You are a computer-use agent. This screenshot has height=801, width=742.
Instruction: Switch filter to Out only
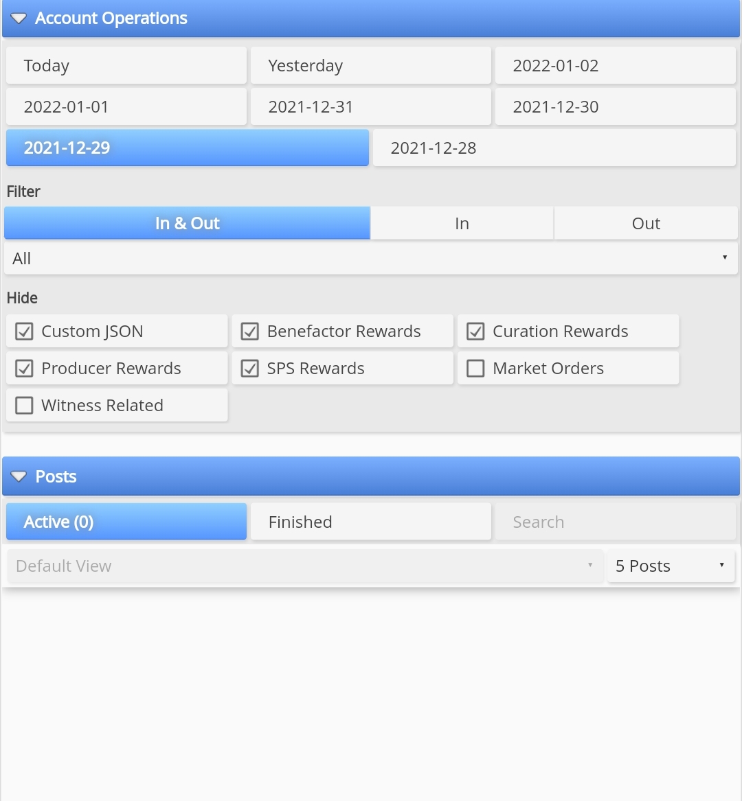point(646,223)
